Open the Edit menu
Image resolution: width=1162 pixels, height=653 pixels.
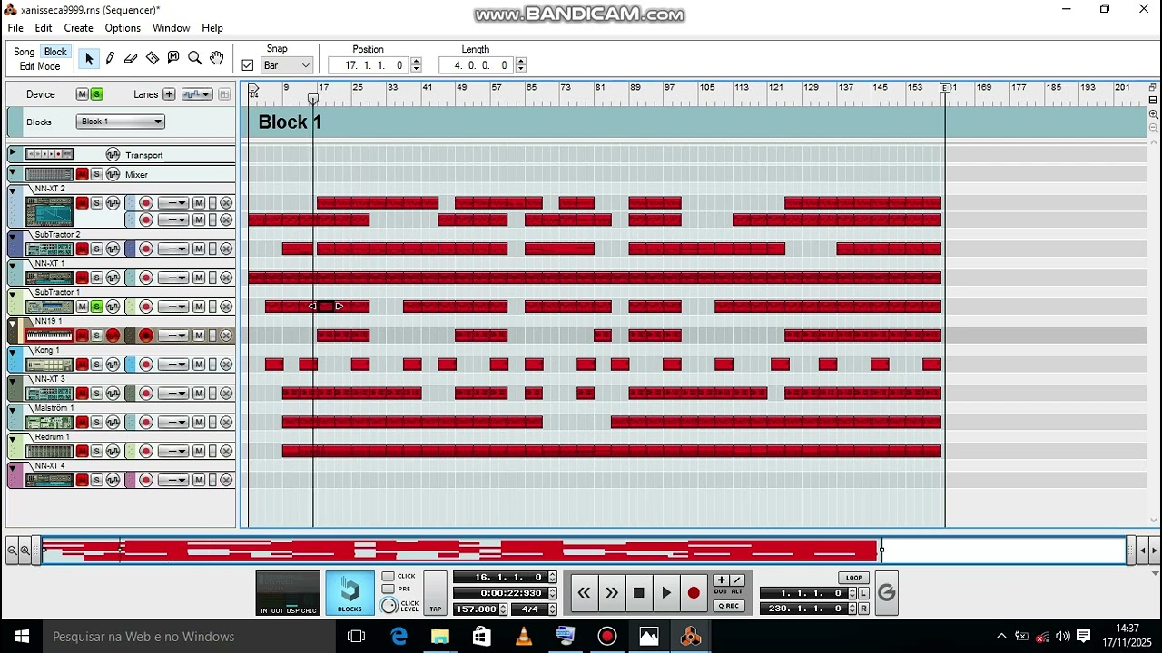pos(44,28)
